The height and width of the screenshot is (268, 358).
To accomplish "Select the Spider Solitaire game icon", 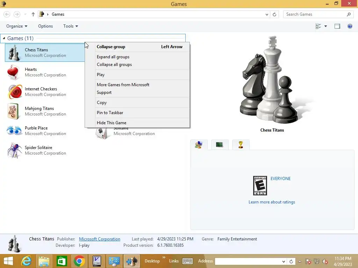I will pos(14,150).
